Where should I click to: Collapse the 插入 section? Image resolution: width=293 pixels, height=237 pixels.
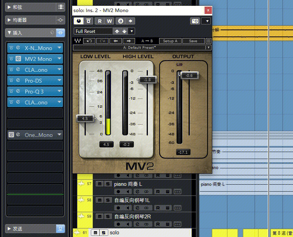point(9,33)
